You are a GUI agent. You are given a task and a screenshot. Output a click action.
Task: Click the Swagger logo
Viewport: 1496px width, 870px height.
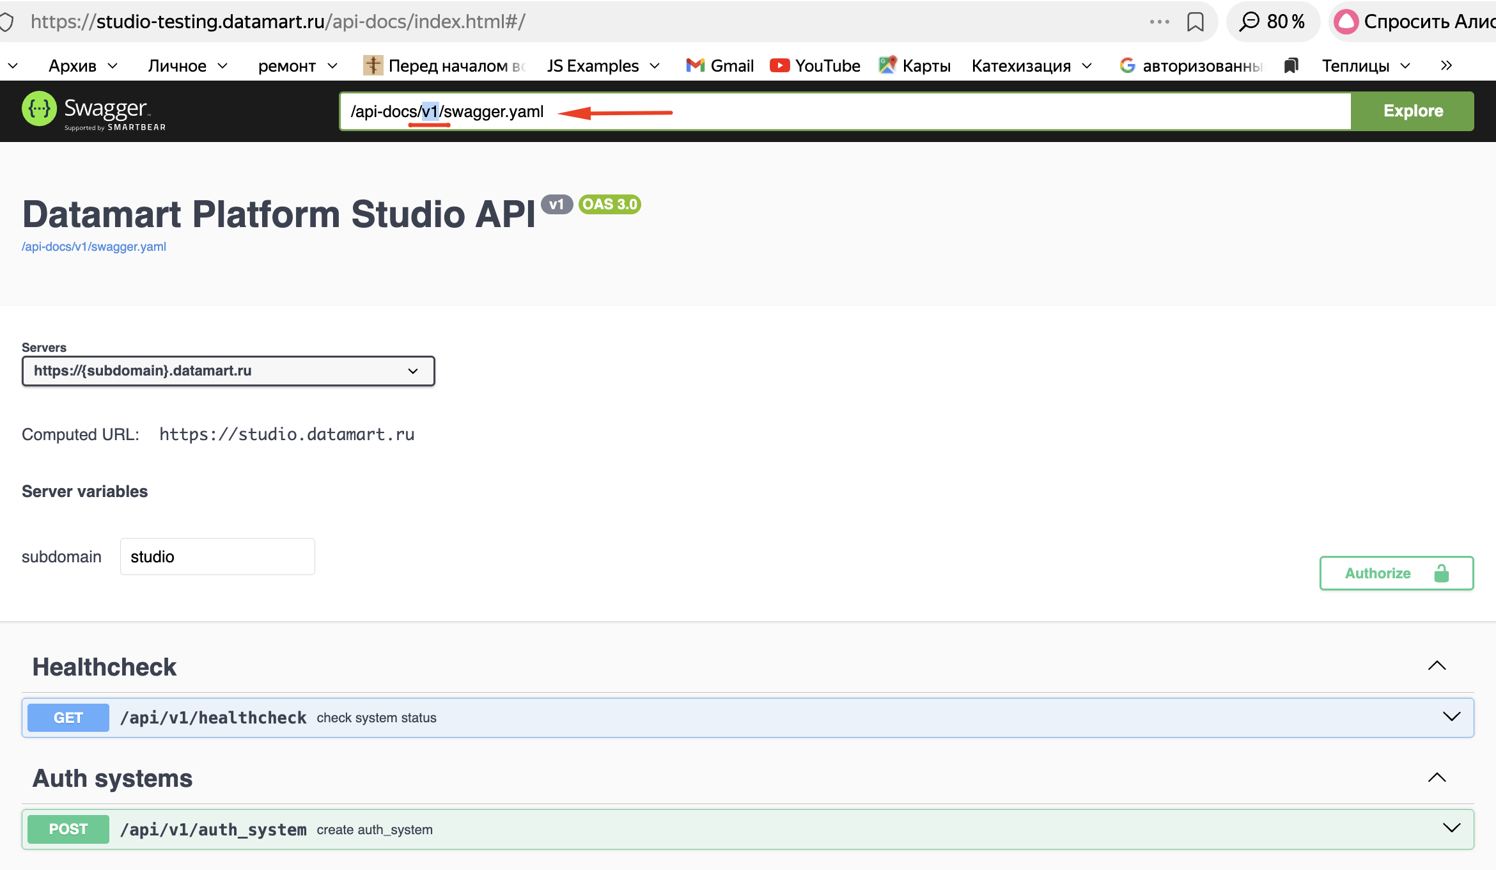tap(94, 111)
